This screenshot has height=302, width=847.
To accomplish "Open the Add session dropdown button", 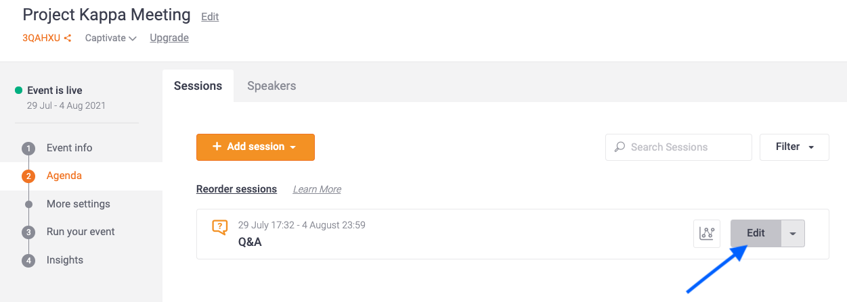I will pyautogui.click(x=255, y=147).
